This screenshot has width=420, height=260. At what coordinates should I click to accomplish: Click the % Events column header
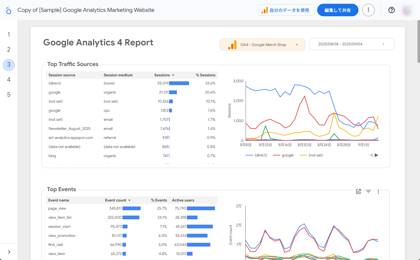click(159, 200)
